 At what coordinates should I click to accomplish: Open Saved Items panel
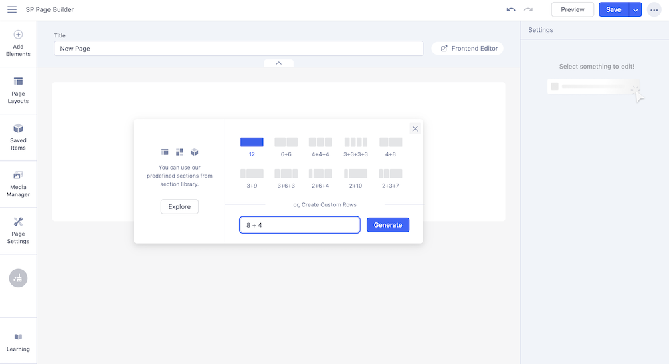pos(18,137)
